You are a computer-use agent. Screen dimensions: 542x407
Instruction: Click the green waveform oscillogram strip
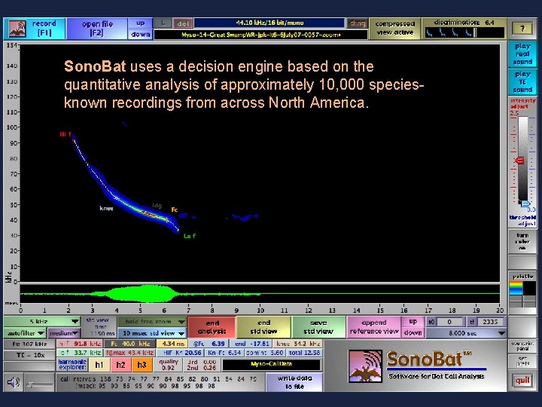click(x=260, y=294)
